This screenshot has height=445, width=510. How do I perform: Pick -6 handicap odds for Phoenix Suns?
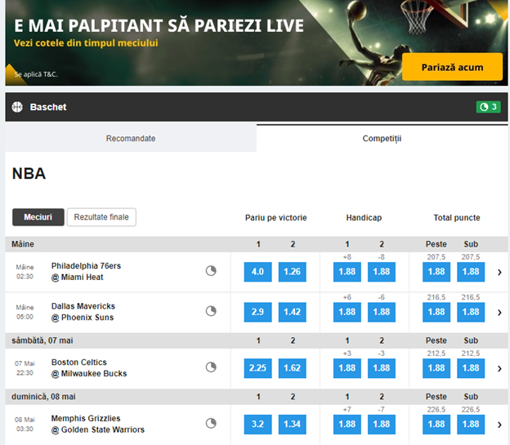point(382,312)
